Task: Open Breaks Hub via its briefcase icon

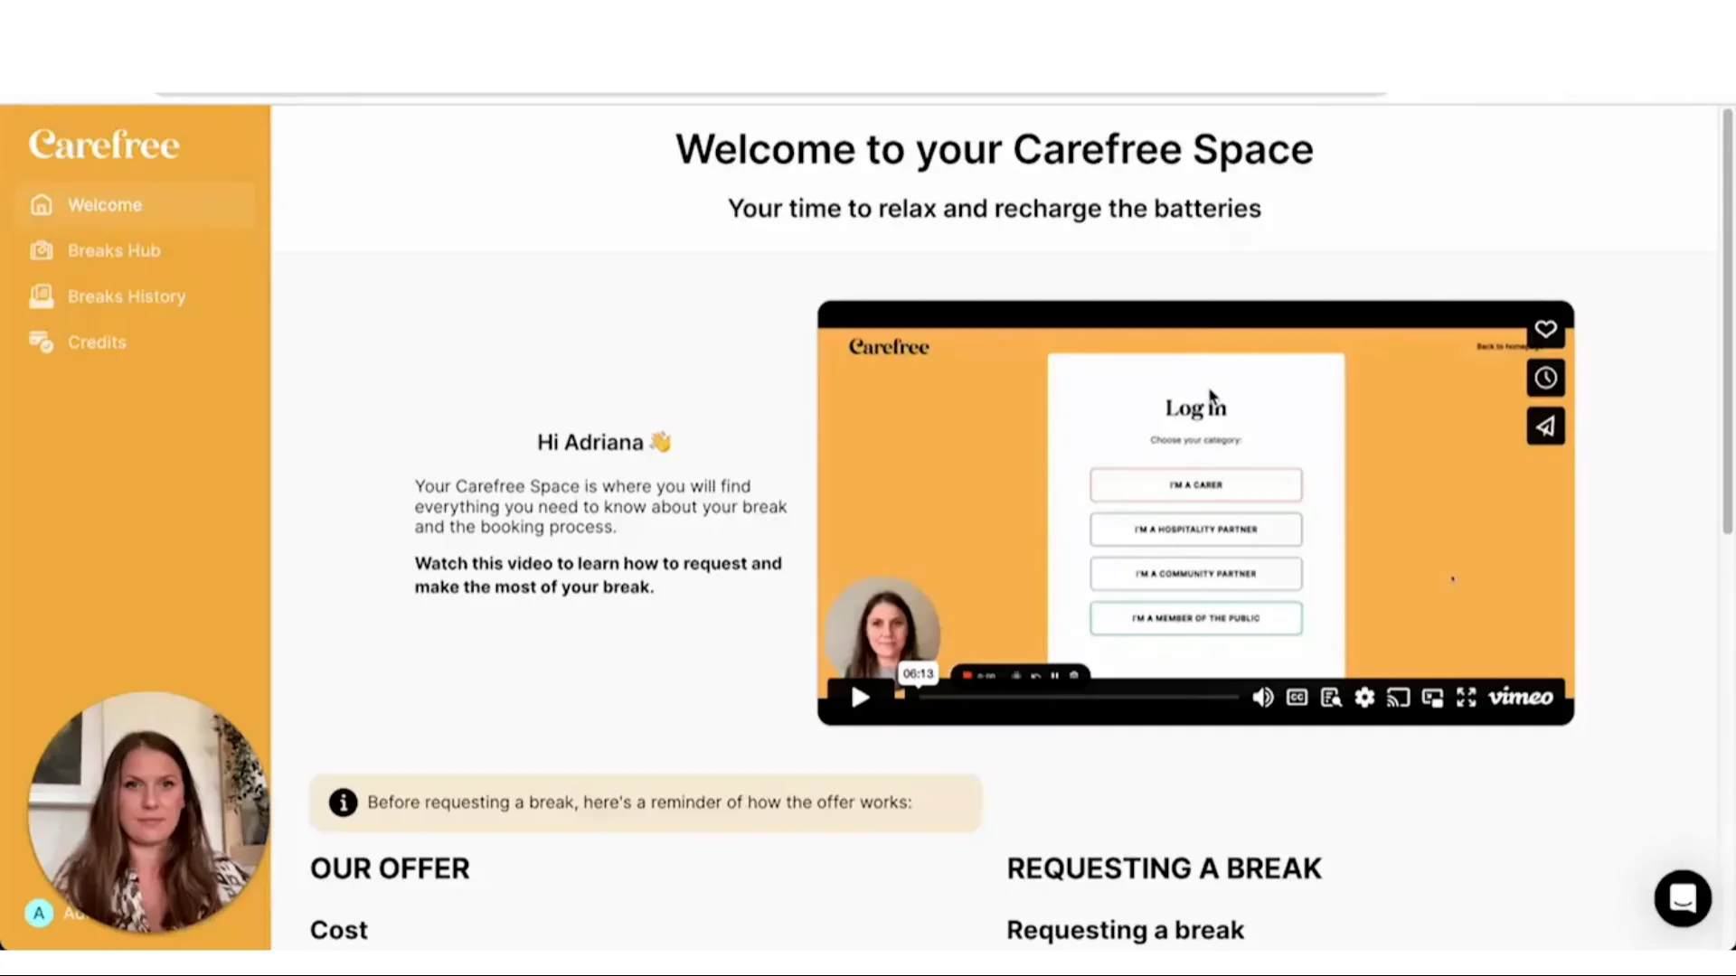Action: (x=42, y=250)
